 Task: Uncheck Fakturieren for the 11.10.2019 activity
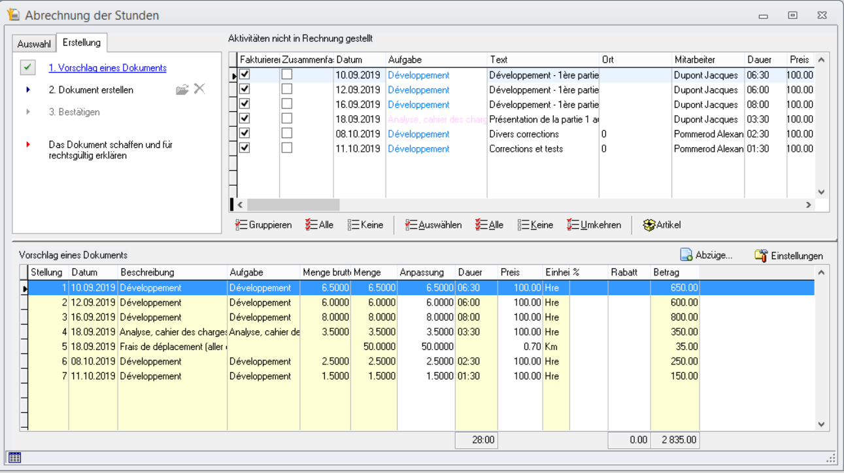[x=245, y=149]
